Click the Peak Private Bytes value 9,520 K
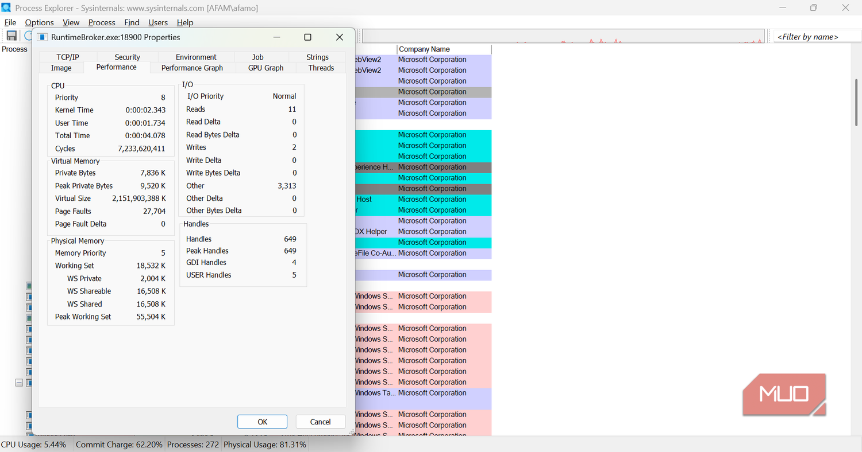Image resolution: width=862 pixels, height=452 pixels. (153, 186)
